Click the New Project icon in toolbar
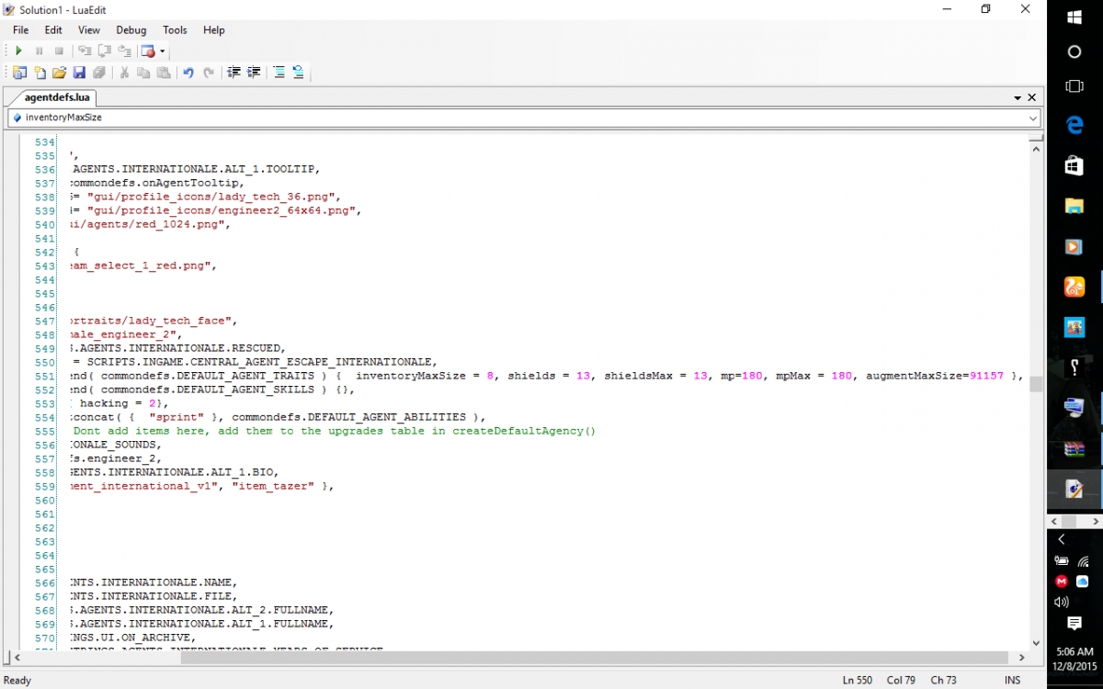Viewport: 1103px width, 689px height. point(19,73)
